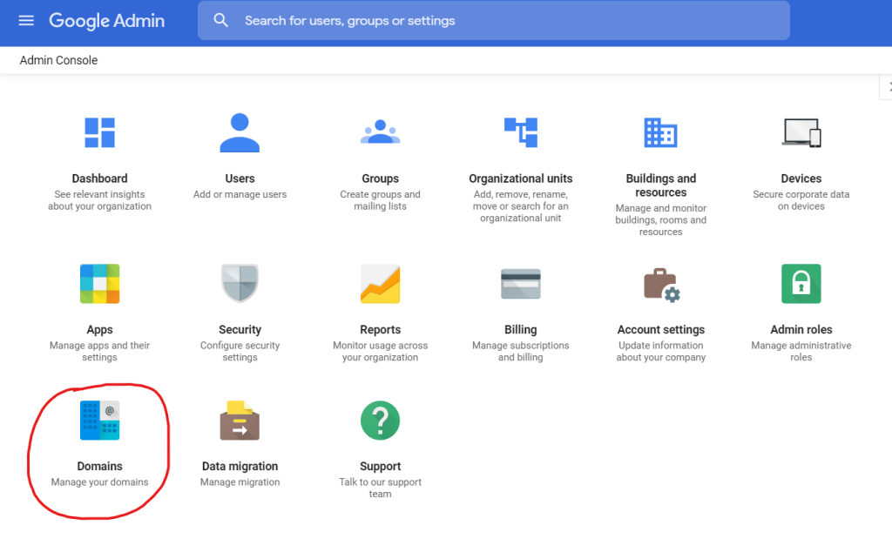This screenshot has width=892, height=559.
Task: Open the Reports chart icon
Action: click(380, 284)
